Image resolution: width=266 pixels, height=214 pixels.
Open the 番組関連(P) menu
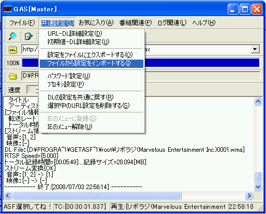point(136,23)
